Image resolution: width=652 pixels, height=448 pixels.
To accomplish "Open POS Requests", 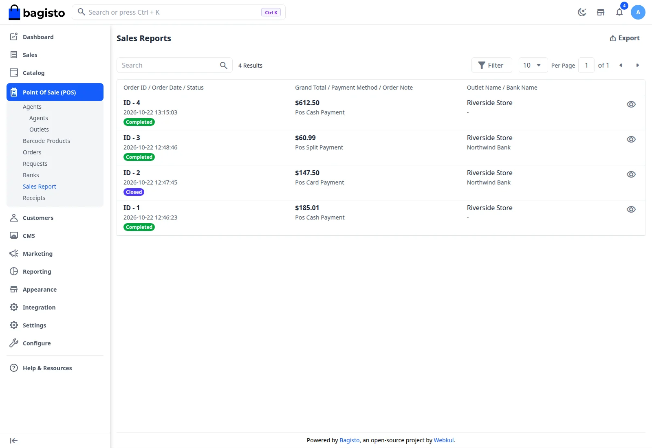I will 35,164.
